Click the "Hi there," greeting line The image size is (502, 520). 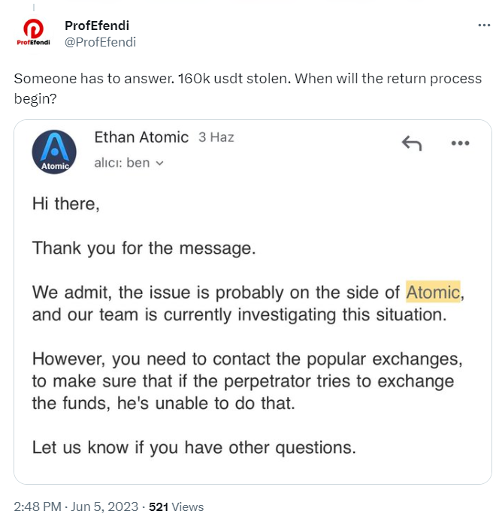66,204
